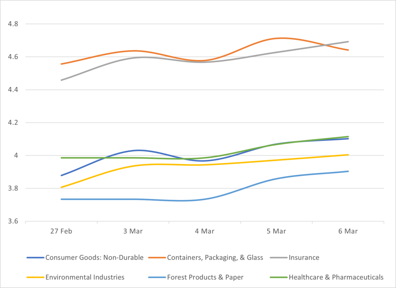Click the "6 Mar" x-axis label
The width and height of the screenshot is (396, 288).
(x=348, y=231)
